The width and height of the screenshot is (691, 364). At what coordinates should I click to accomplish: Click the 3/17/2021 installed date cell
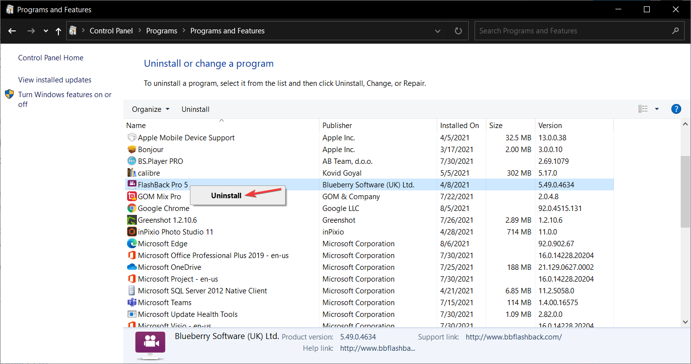pyautogui.click(x=456, y=150)
